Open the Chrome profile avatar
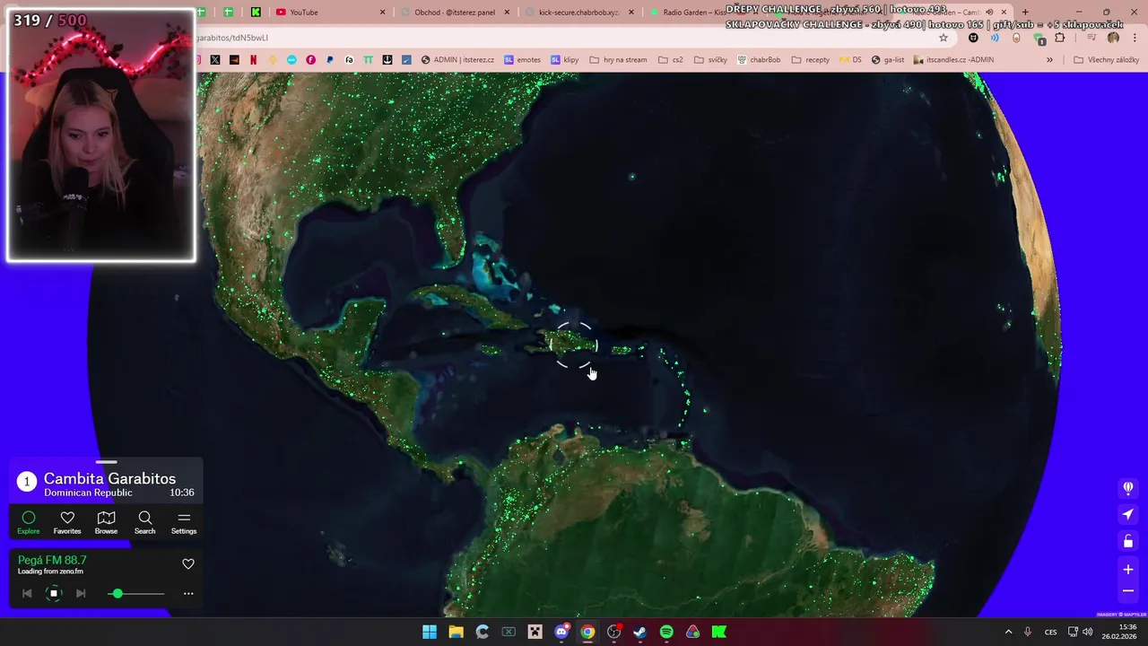Viewport: 1148px width, 646px height. 1114,38
